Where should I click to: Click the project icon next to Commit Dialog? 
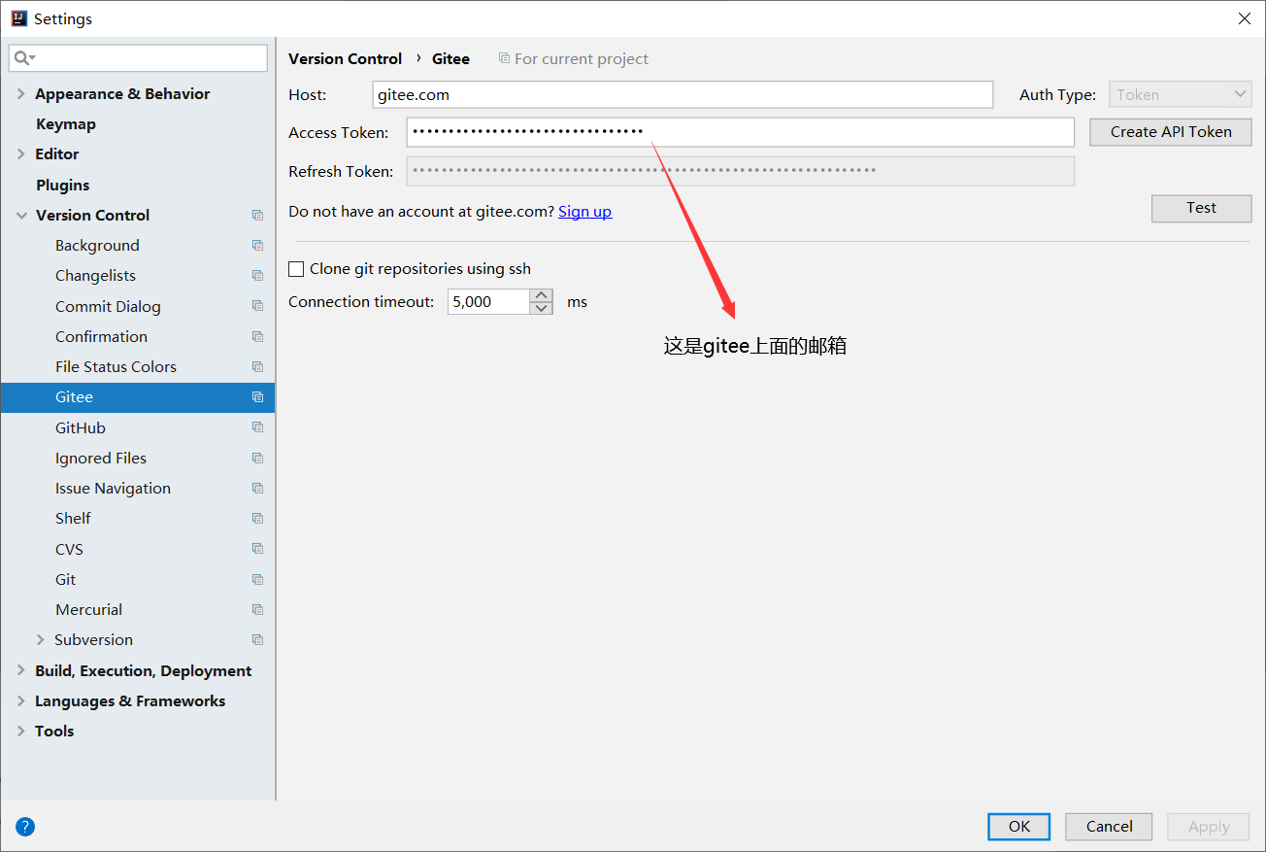point(257,306)
